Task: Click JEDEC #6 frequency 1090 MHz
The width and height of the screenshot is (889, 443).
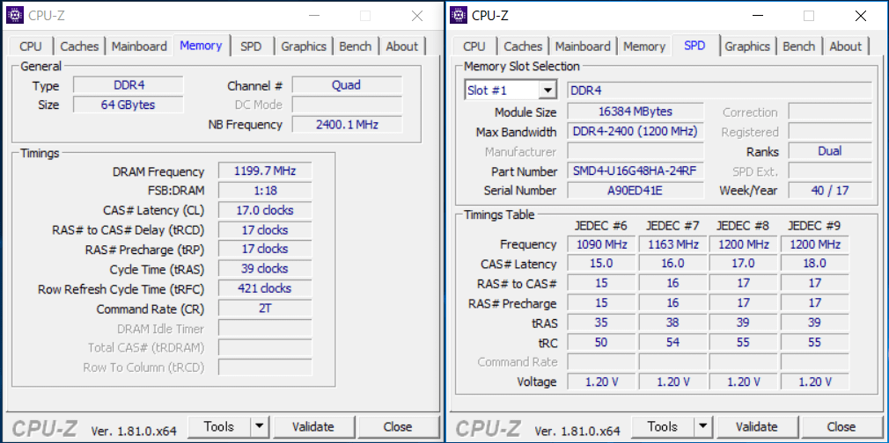Action: coord(601,244)
